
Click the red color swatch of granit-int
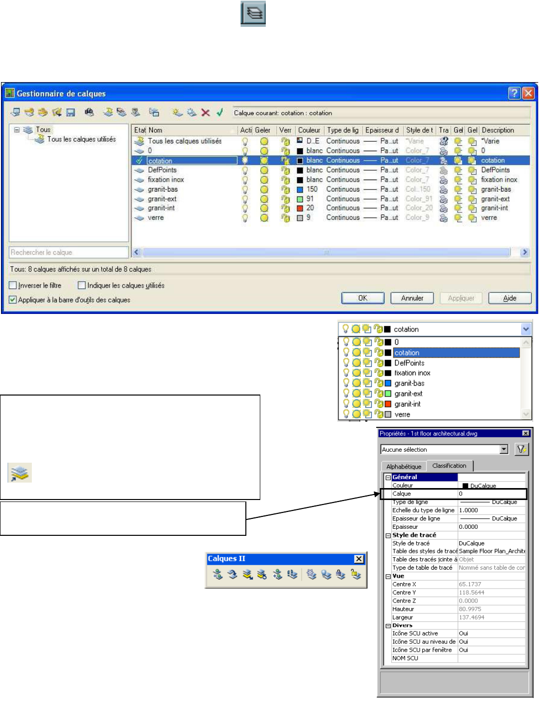pyautogui.click(x=300, y=208)
